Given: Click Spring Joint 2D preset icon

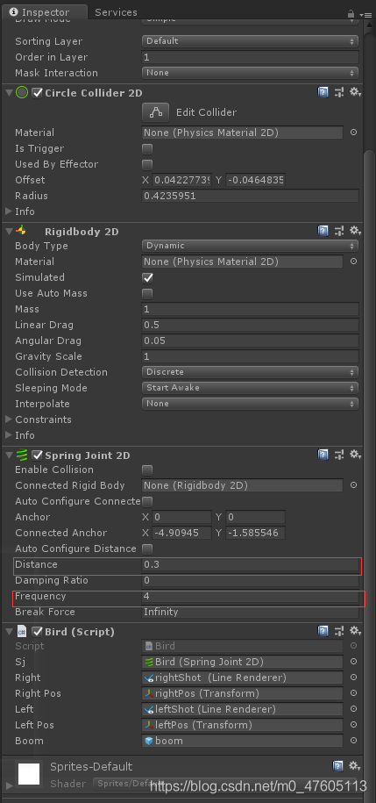Looking at the screenshot, I should point(338,455).
